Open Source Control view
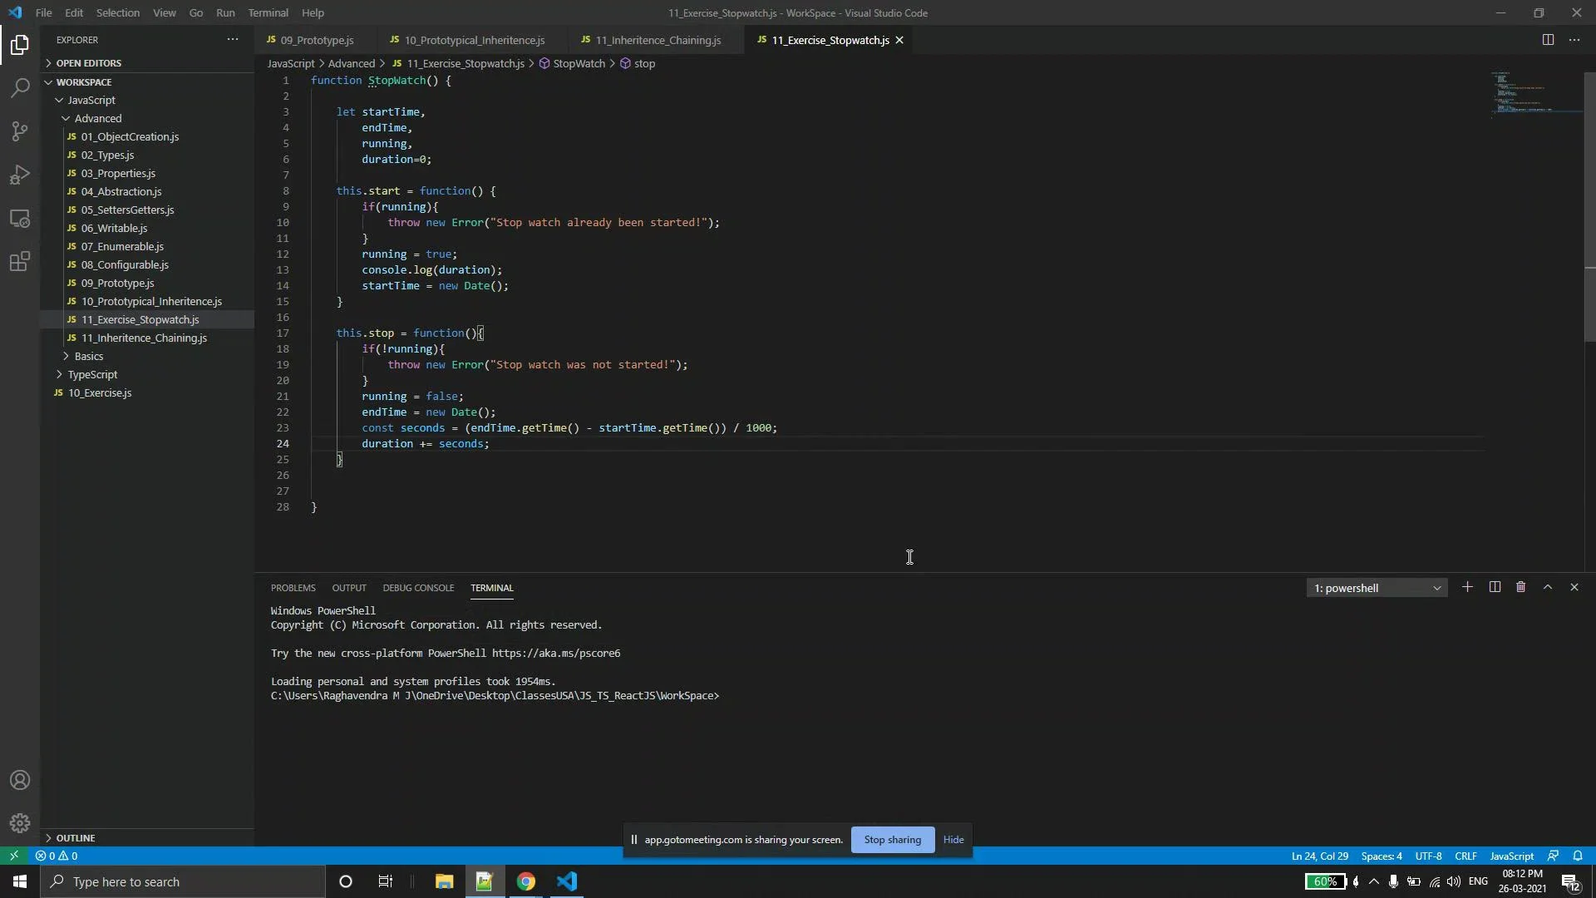Image resolution: width=1596 pixels, height=898 pixels. tap(20, 131)
